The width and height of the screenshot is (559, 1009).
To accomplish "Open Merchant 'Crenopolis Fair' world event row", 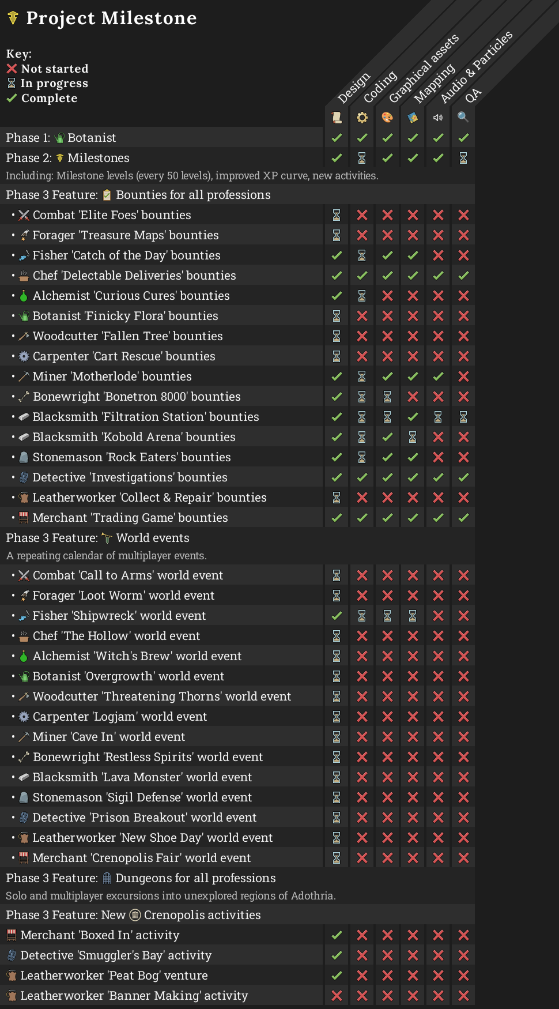I will click(141, 858).
